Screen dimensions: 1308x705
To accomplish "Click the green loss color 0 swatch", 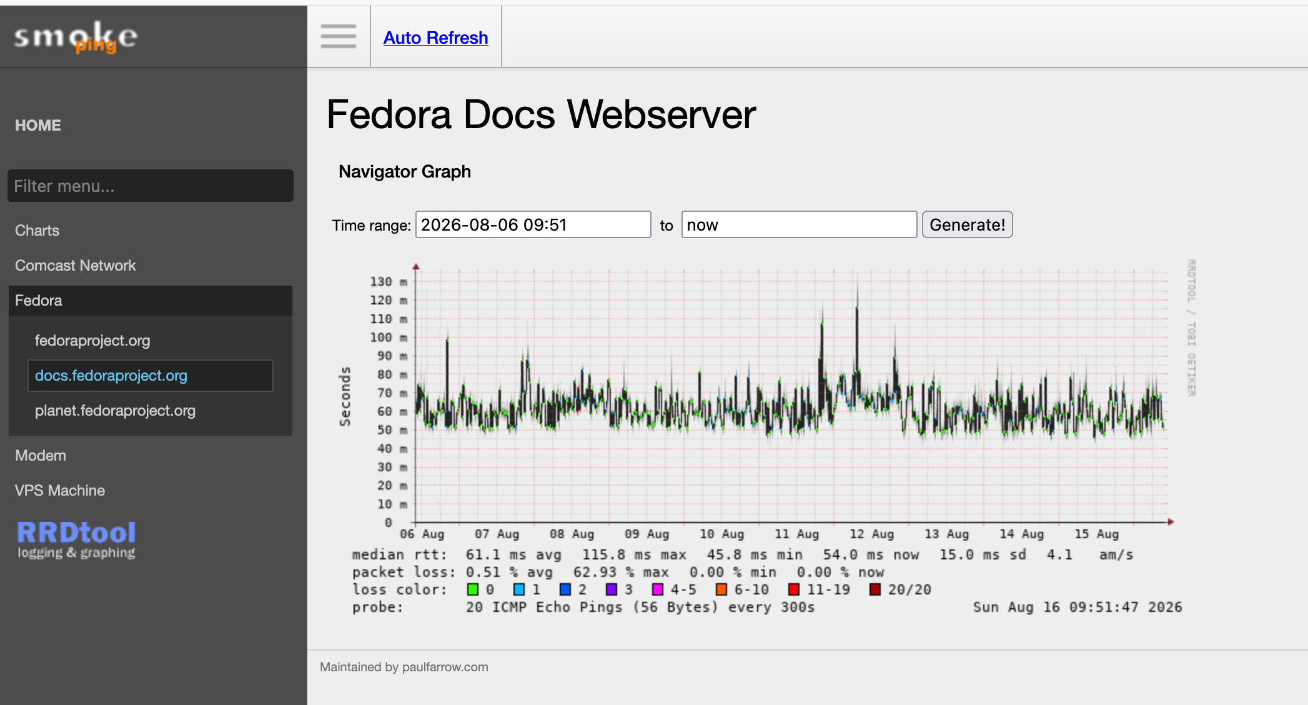I will (x=473, y=589).
